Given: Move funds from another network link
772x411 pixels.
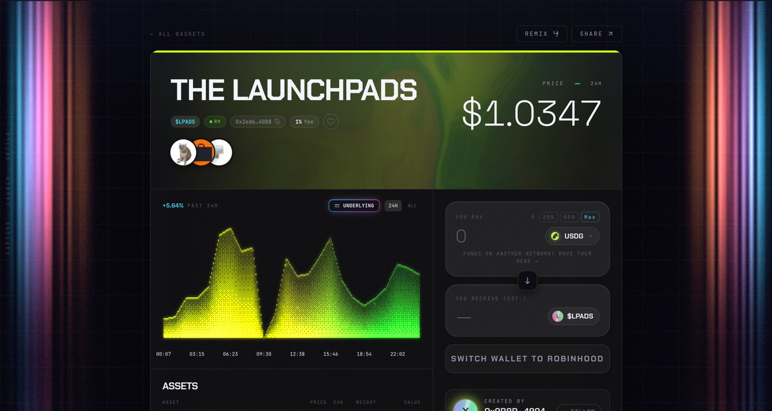Looking at the screenshot, I should click(528, 257).
